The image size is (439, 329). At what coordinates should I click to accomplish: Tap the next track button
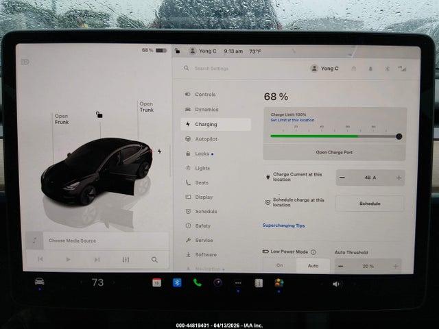tap(97, 260)
